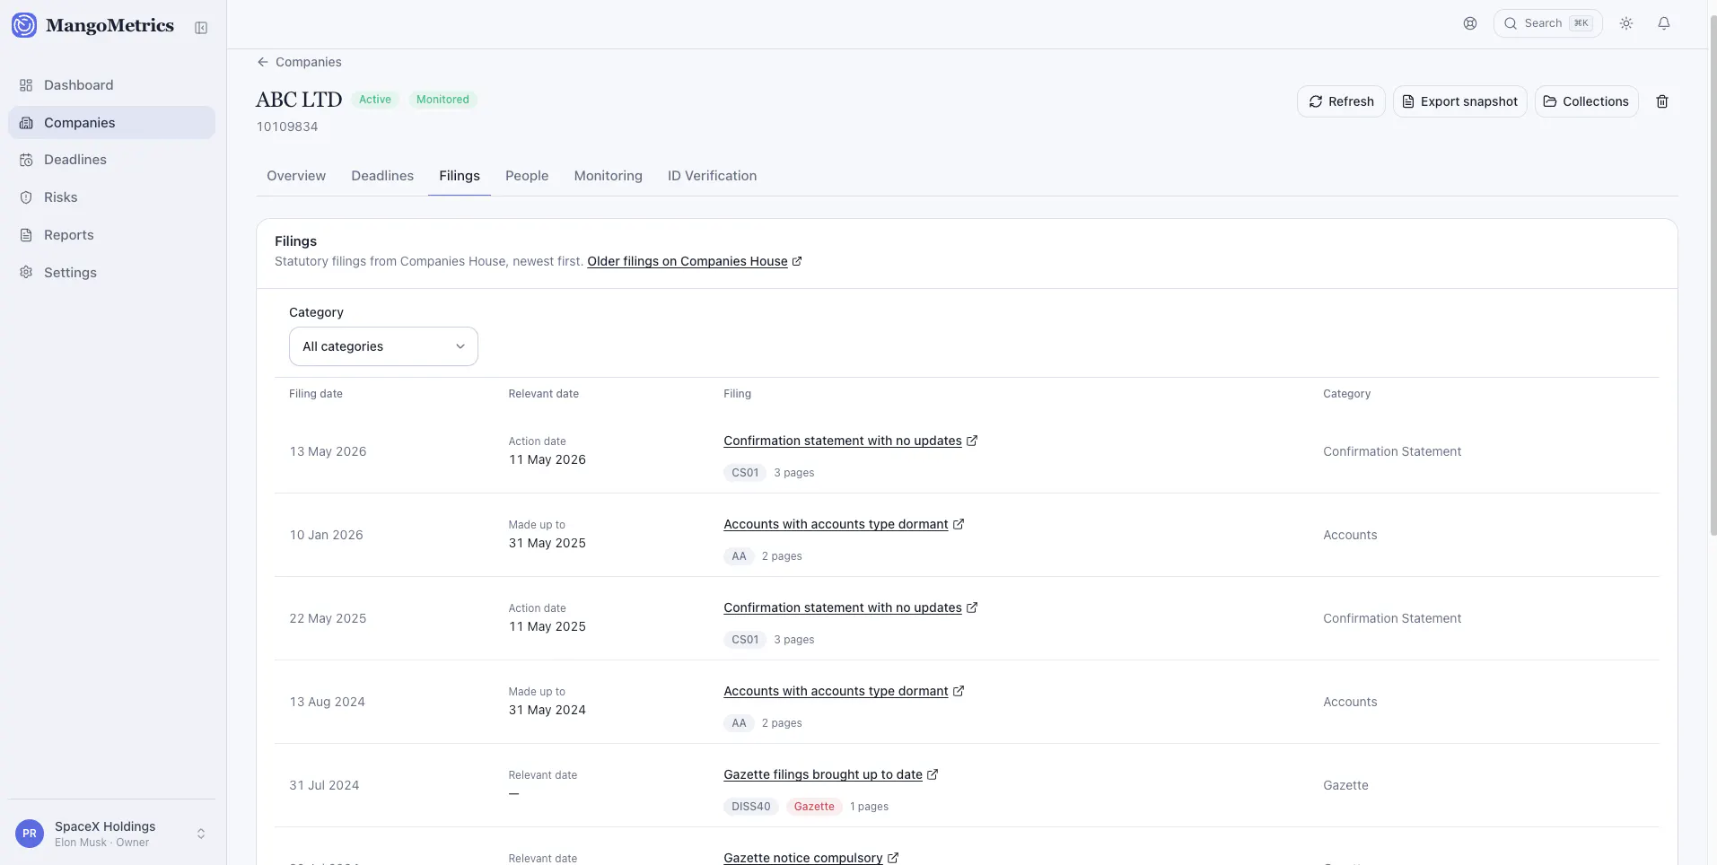Click external icon for 10 Jan 2026 dormant accounts
The height and width of the screenshot is (865, 1717).
pyautogui.click(x=959, y=524)
